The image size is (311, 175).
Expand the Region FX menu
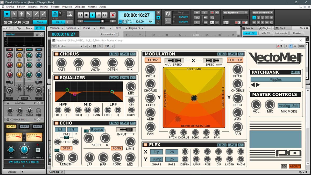coord(136,28)
